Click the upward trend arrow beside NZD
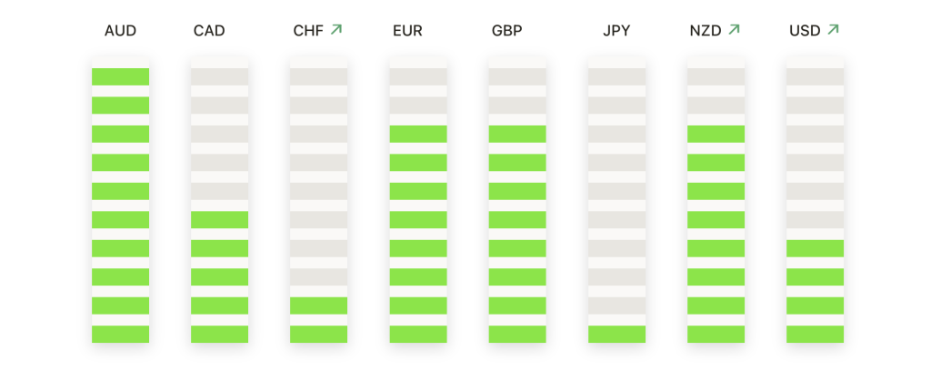 pyautogui.click(x=734, y=29)
